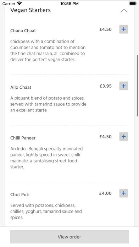Click the £3.95 price of Allo Chaat

[x=106, y=86]
